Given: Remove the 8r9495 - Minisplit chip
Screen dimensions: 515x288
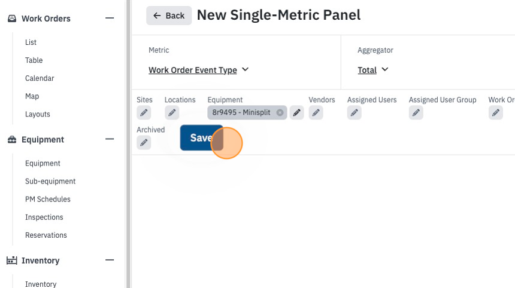Looking at the screenshot, I should coord(280,112).
